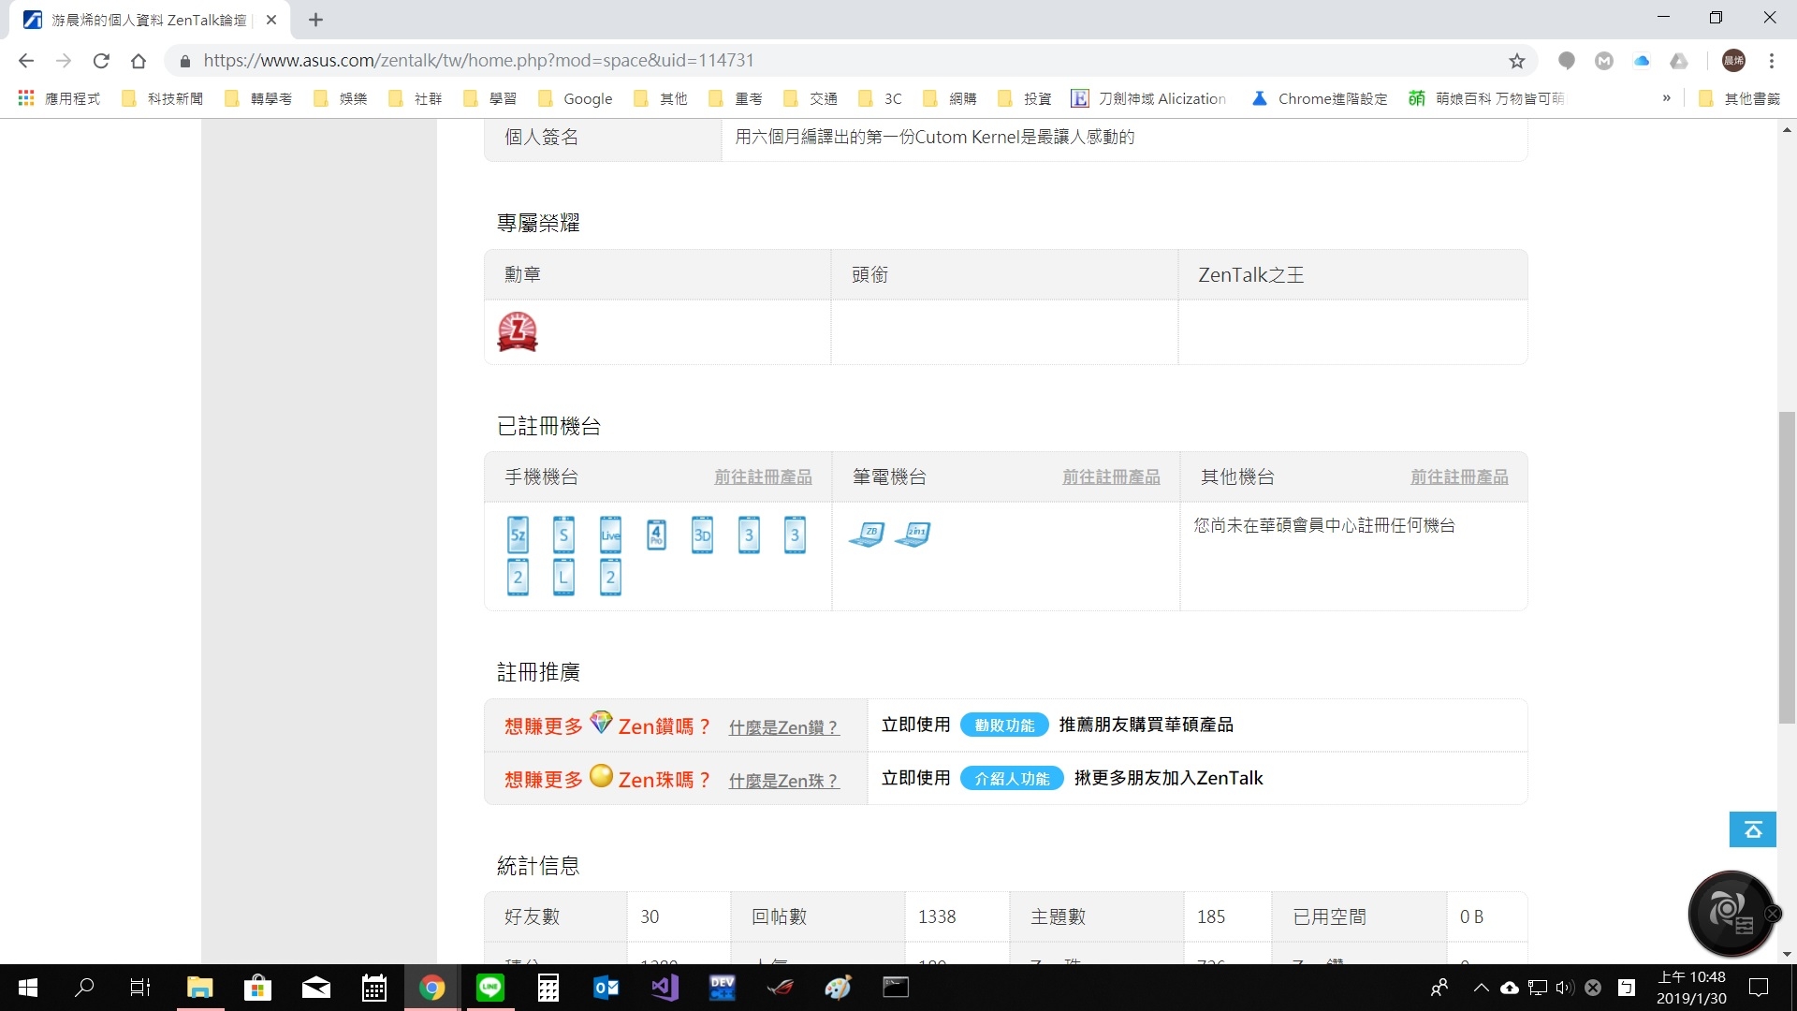The height and width of the screenshot is (1011, 1797).
Task: Click 前往註冊產品 under 其他機台
Action: (x=1459, y=477)
